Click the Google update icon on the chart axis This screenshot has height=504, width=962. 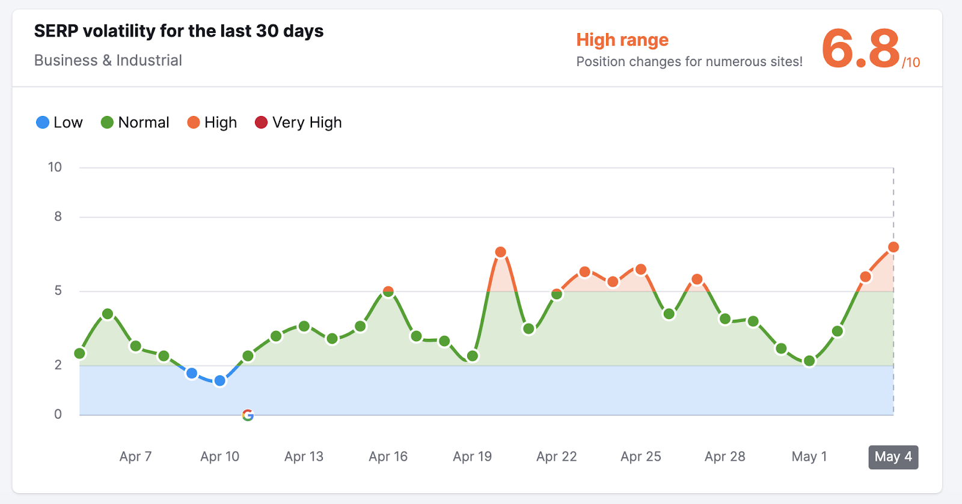coord(248,415)
